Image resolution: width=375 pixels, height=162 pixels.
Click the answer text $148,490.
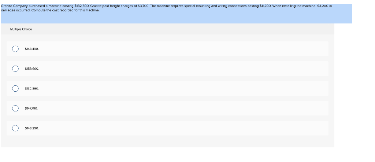[31, 49]
